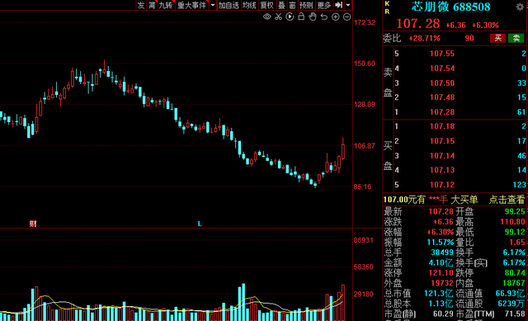Toggle the chart lock icon

pos(301,17)
